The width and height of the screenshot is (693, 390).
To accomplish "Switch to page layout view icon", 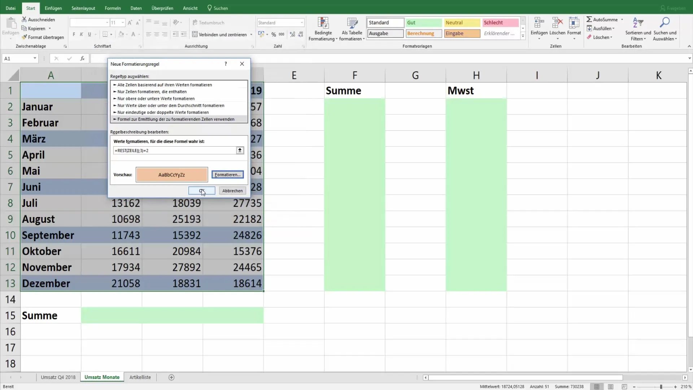I will click(610, 386).
